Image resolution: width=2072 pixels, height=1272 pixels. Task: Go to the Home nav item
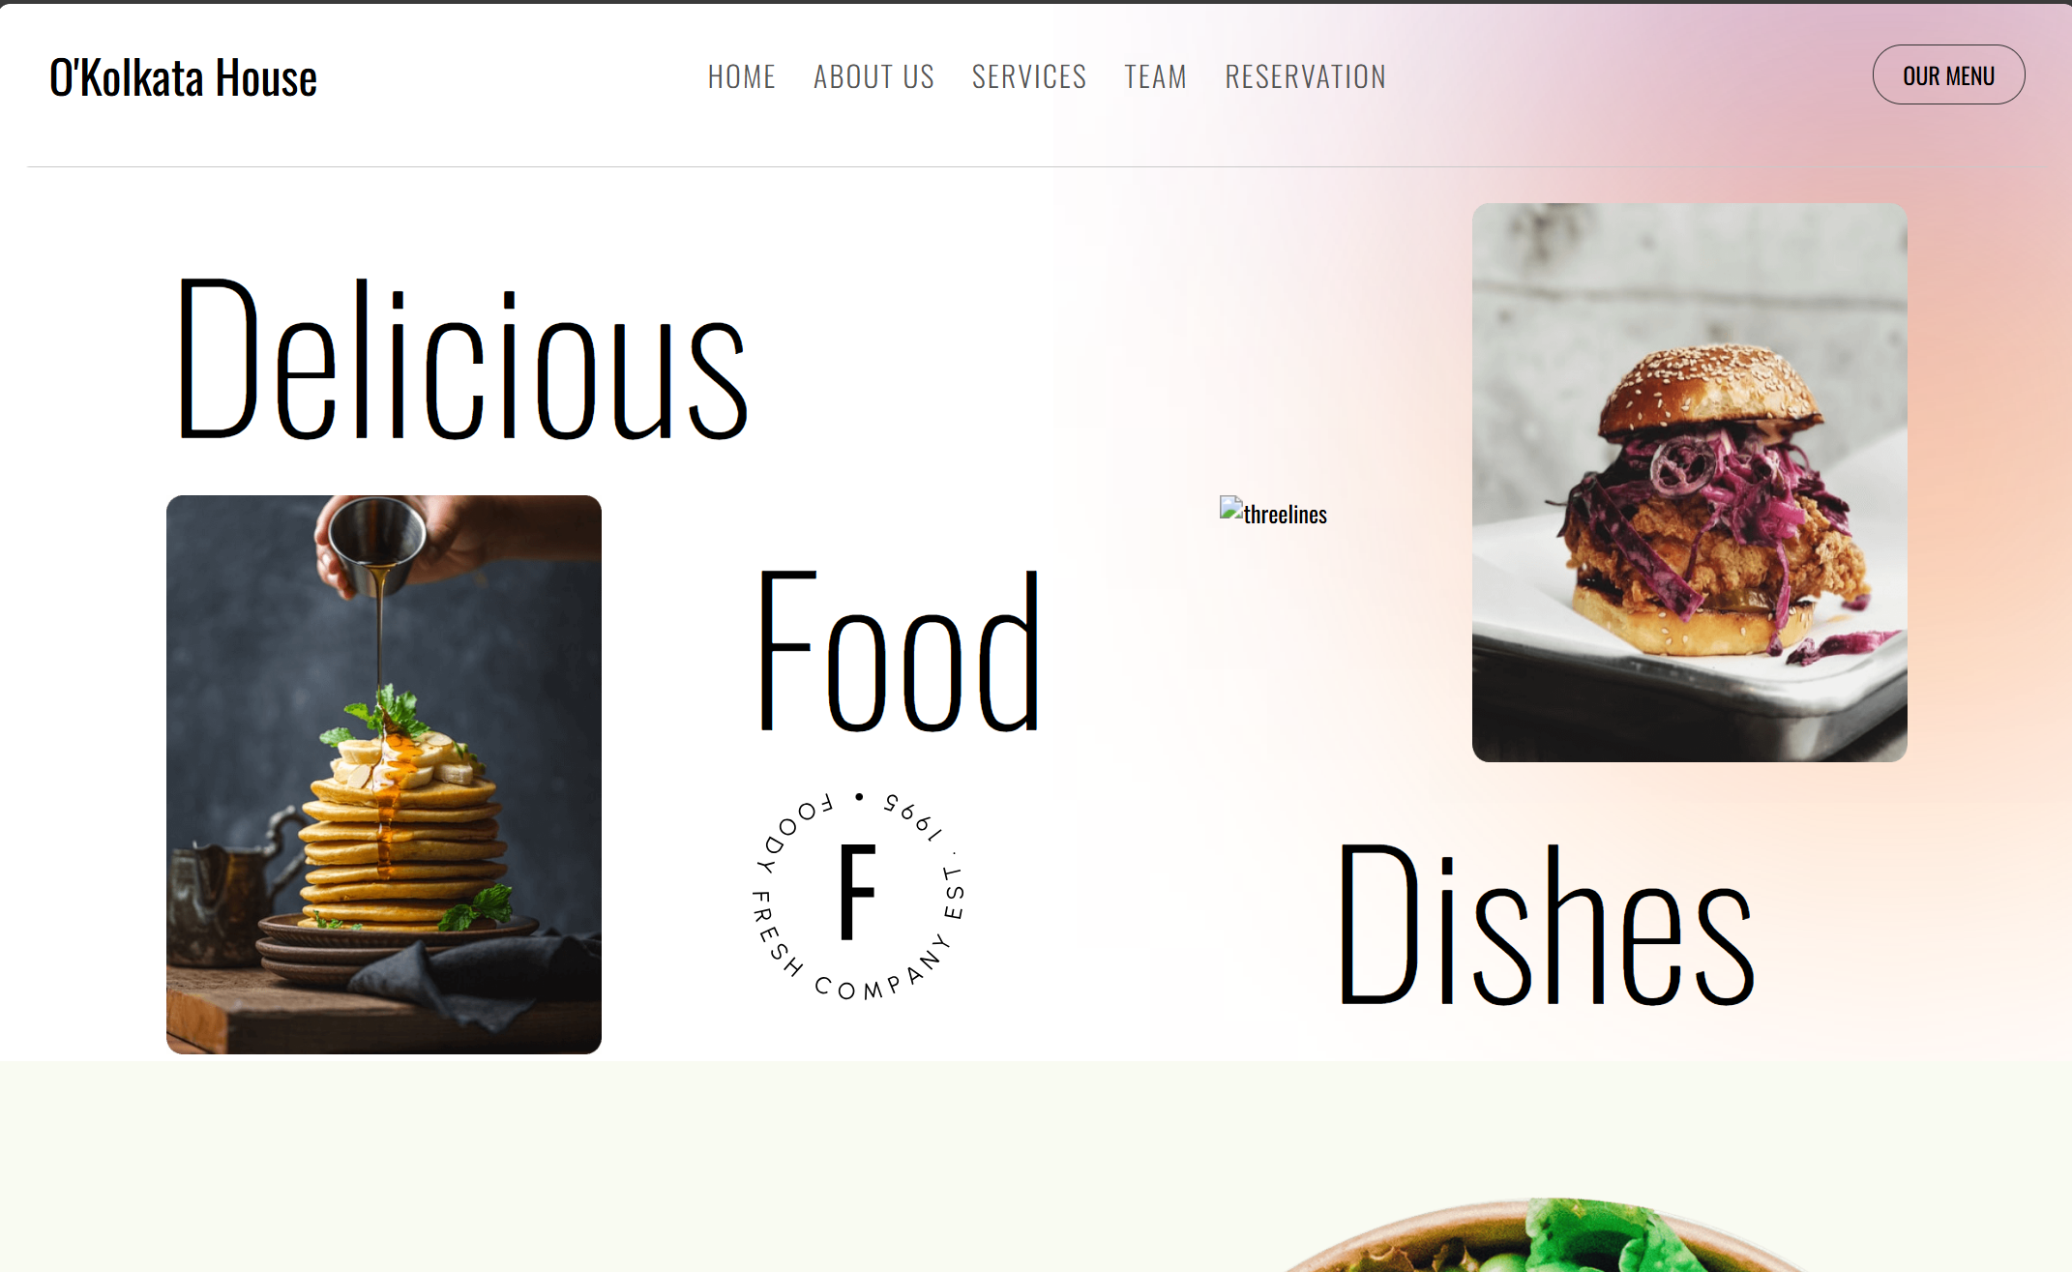[x=742, y=76]
